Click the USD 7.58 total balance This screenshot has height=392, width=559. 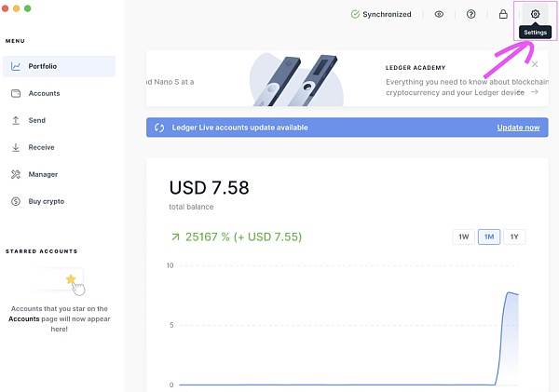[x=210, y=188]
